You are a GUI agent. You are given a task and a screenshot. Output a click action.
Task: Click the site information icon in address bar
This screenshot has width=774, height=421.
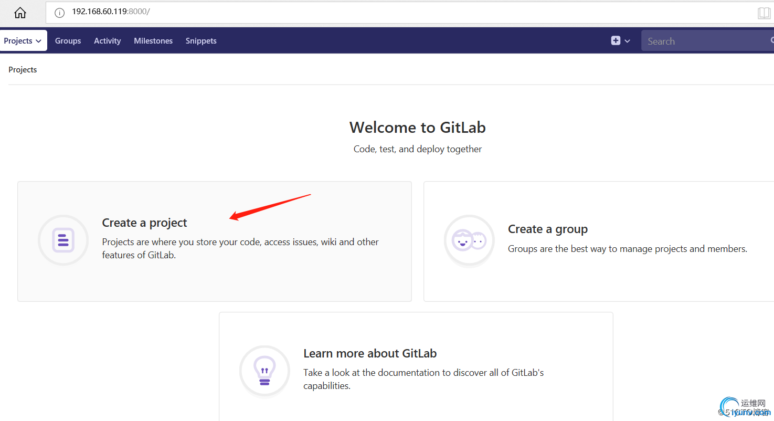[60, 13]
